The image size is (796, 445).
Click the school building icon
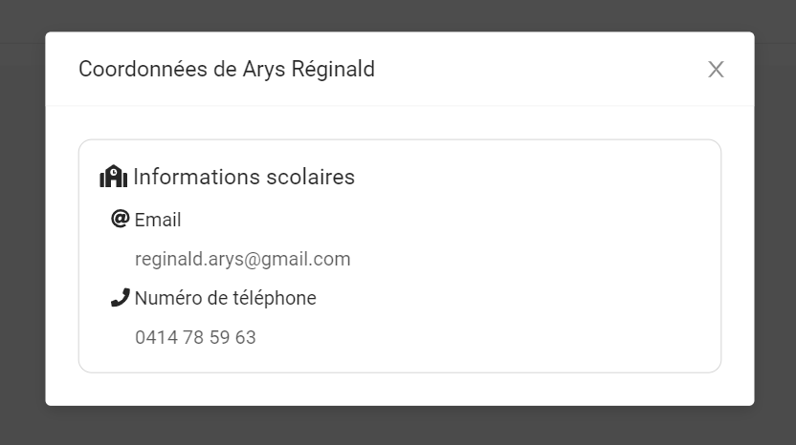click(x=113, y=177)
